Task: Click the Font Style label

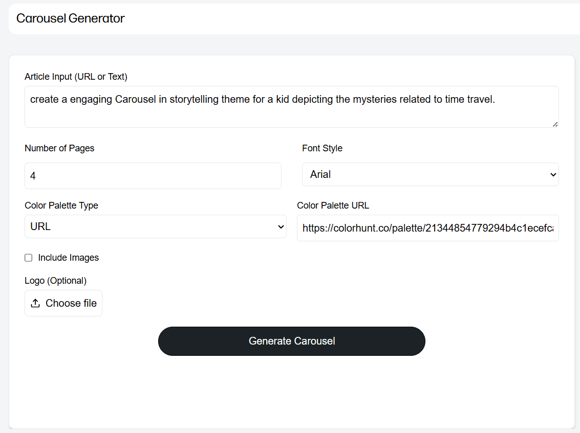Action: [322, 148]
